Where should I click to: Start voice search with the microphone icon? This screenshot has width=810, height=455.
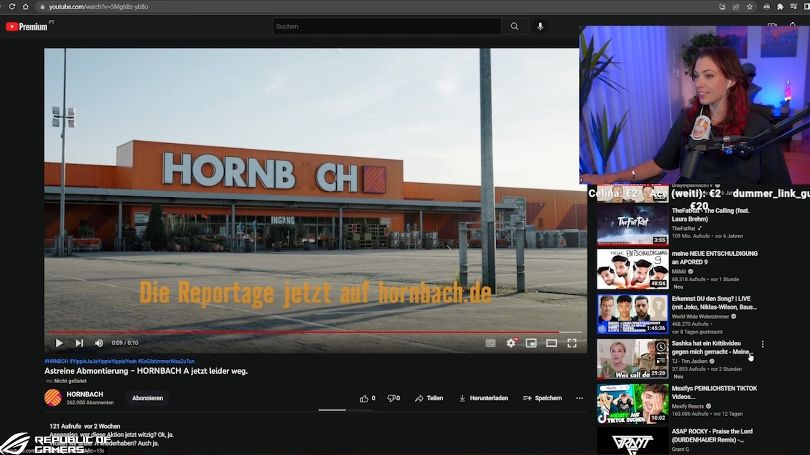[x=540, y=27]
